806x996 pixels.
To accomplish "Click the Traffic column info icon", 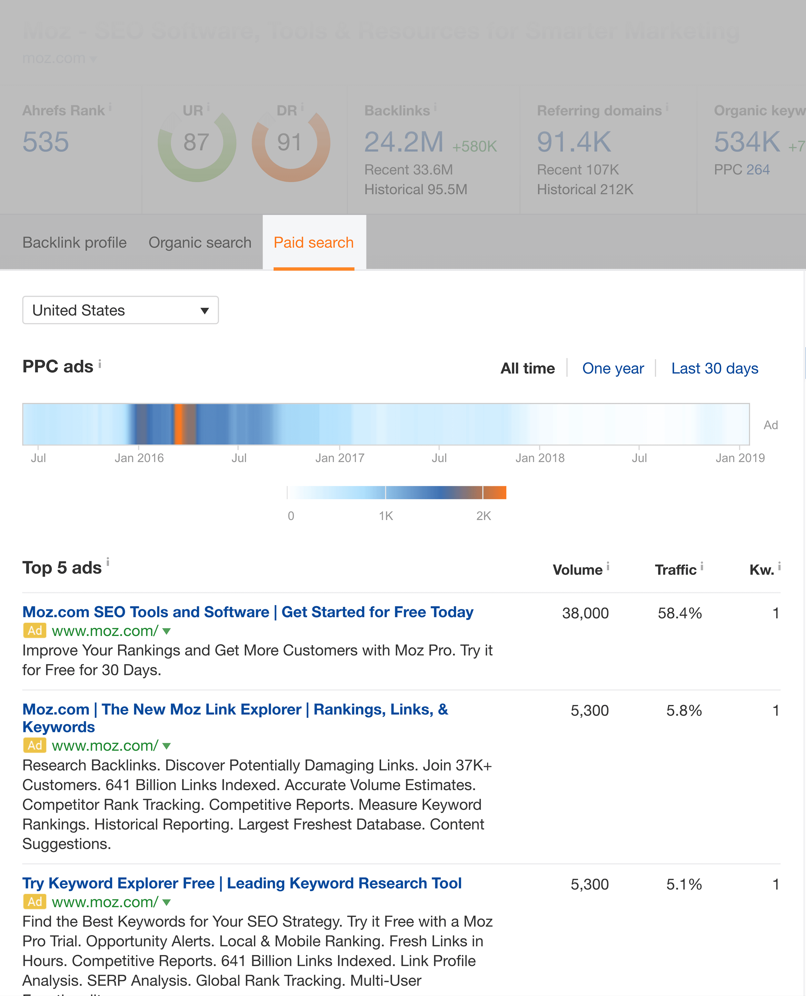I will tap(702, 566).
